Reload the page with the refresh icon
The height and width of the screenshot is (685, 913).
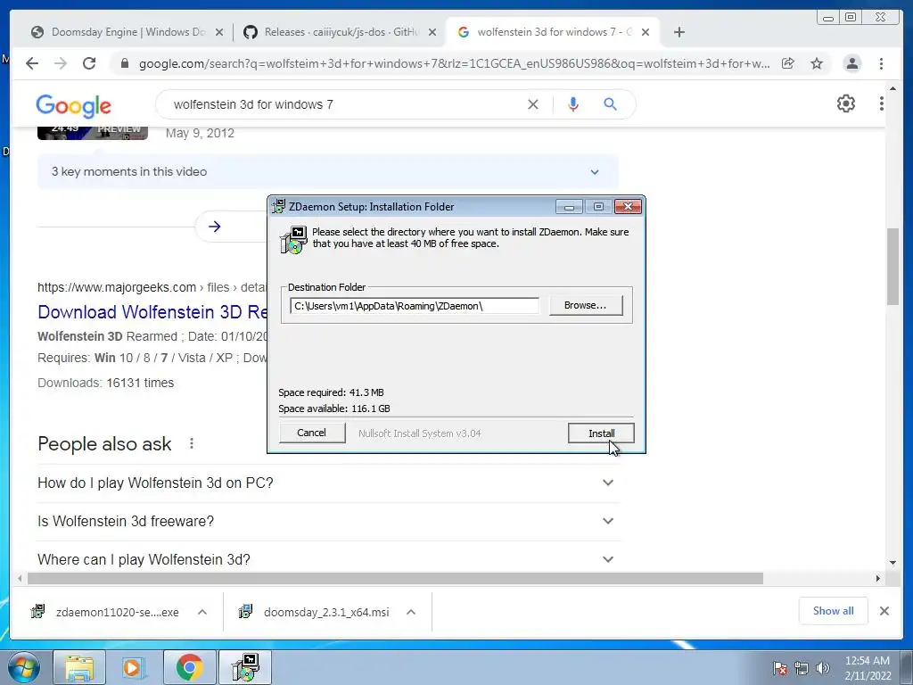click(x=89, y=63)
